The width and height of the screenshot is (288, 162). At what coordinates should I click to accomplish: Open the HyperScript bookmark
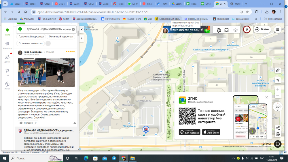pyautogui.click(x=221, y=19)
